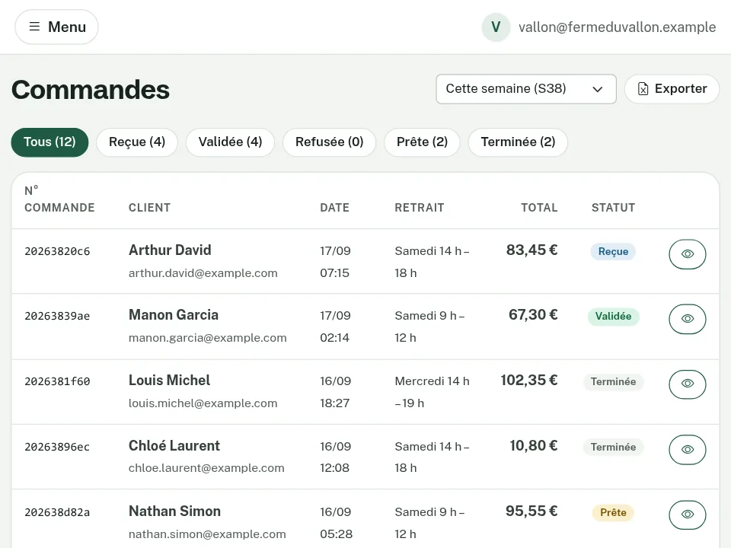Viewport: 731px width, 548px height.
Task: Expand the Cette semaine (S38) dropdown
Action: [526, 89]
